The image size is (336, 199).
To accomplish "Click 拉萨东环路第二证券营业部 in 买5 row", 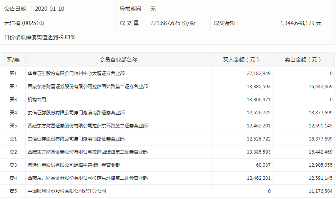I will click(88, 125).
